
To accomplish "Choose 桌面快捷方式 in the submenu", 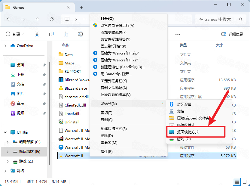I will point(196,132).
